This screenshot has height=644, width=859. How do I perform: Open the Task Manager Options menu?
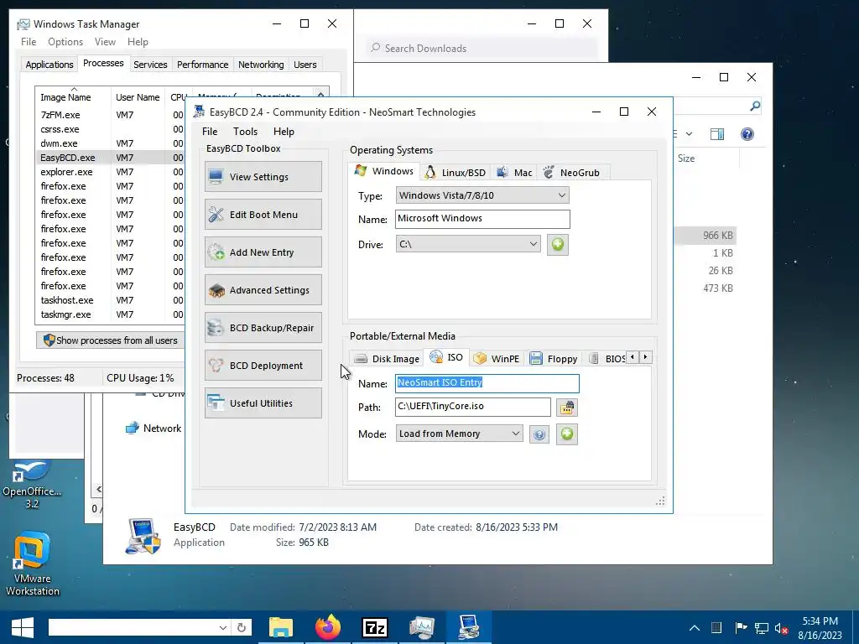coord(65,42)
